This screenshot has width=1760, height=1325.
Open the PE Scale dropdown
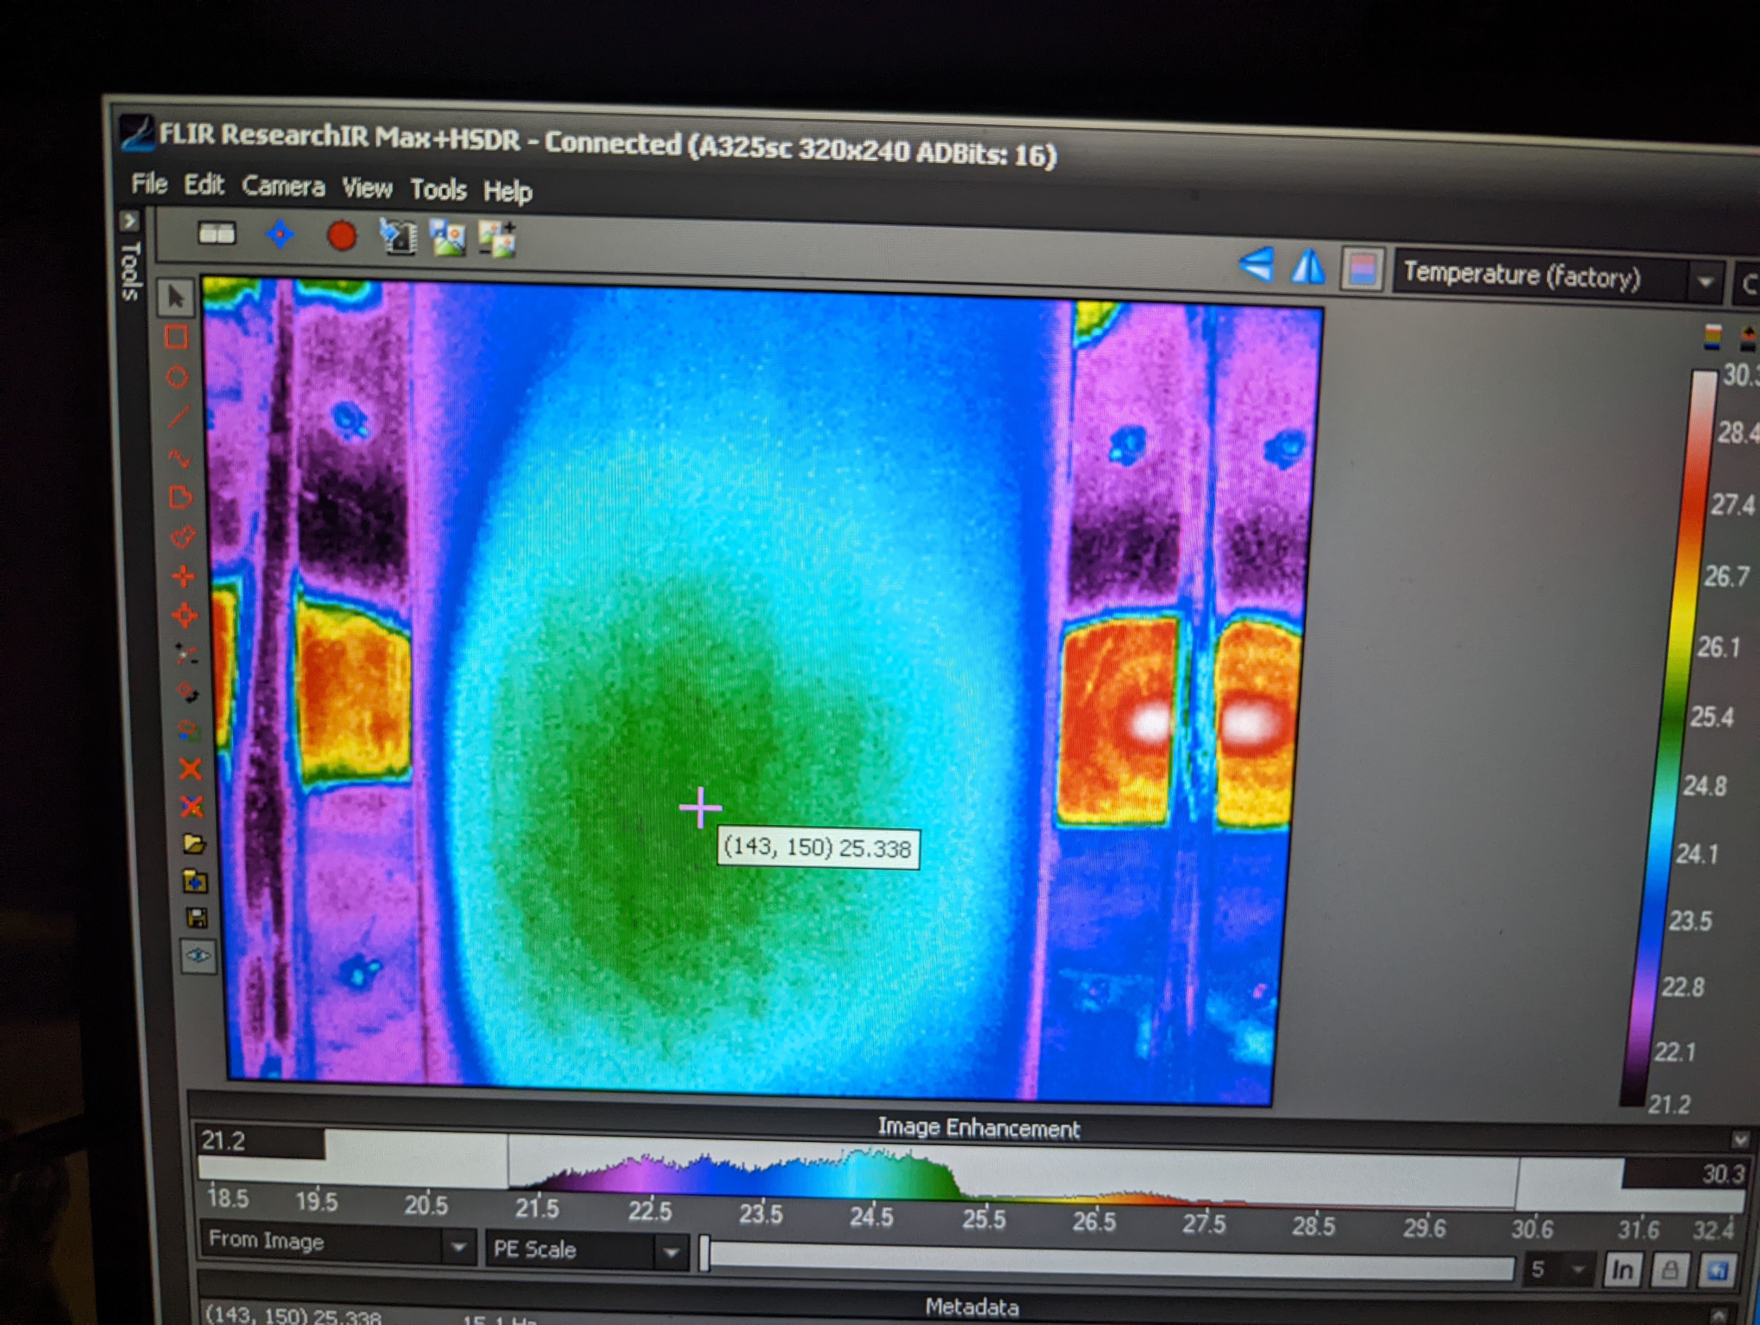[x=587, y=1250]
